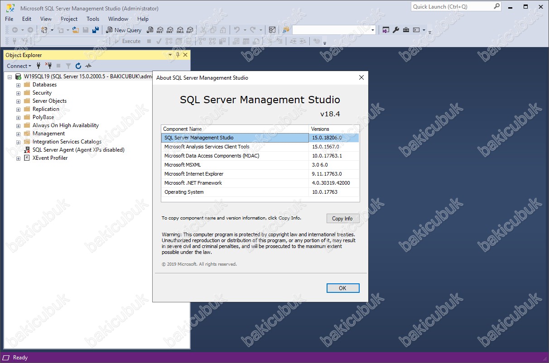549x363 pixels.
Task: Click the Save All icon
Action: point(96,30)
